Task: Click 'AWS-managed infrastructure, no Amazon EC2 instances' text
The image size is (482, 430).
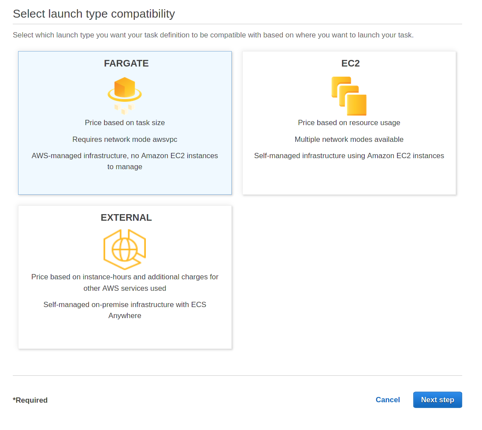Action: 125,156
